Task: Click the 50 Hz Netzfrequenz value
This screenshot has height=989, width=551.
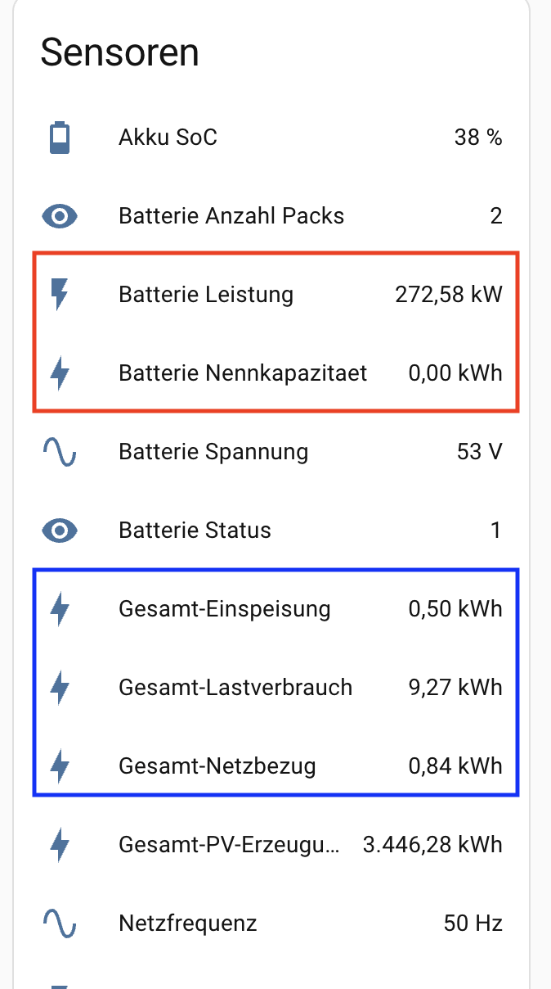Action: (x=473, y=924)
